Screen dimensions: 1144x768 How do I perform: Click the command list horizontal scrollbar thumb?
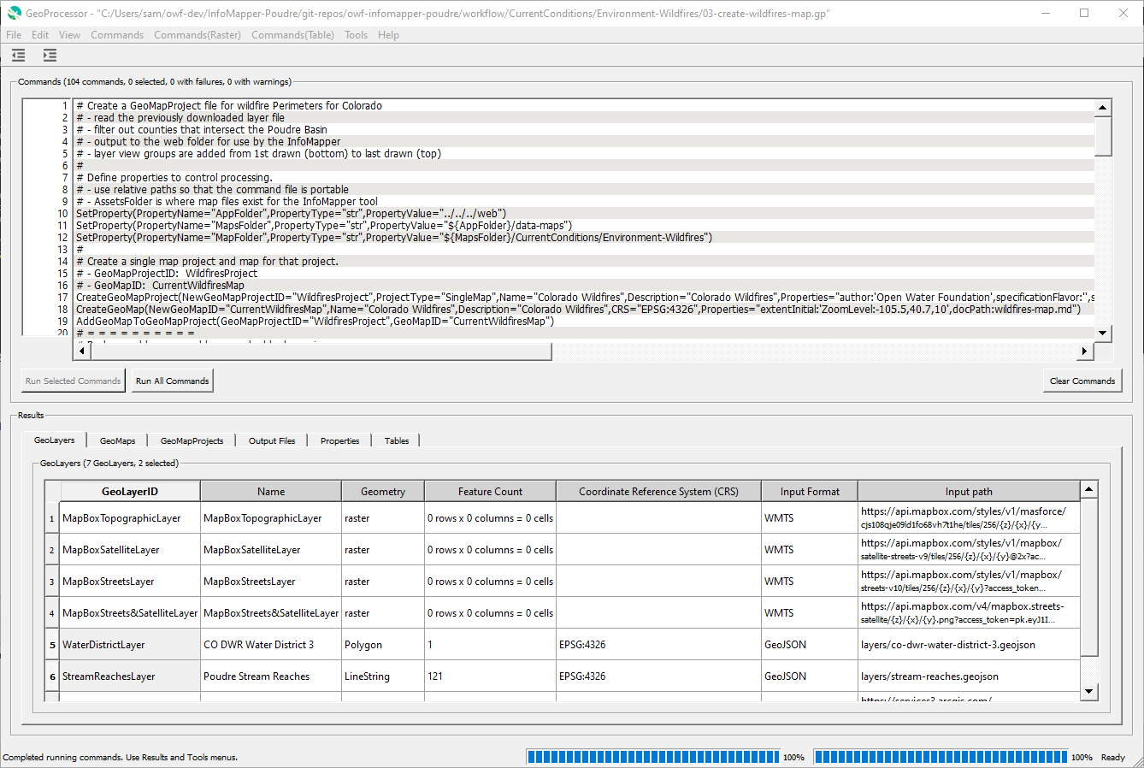321,351
